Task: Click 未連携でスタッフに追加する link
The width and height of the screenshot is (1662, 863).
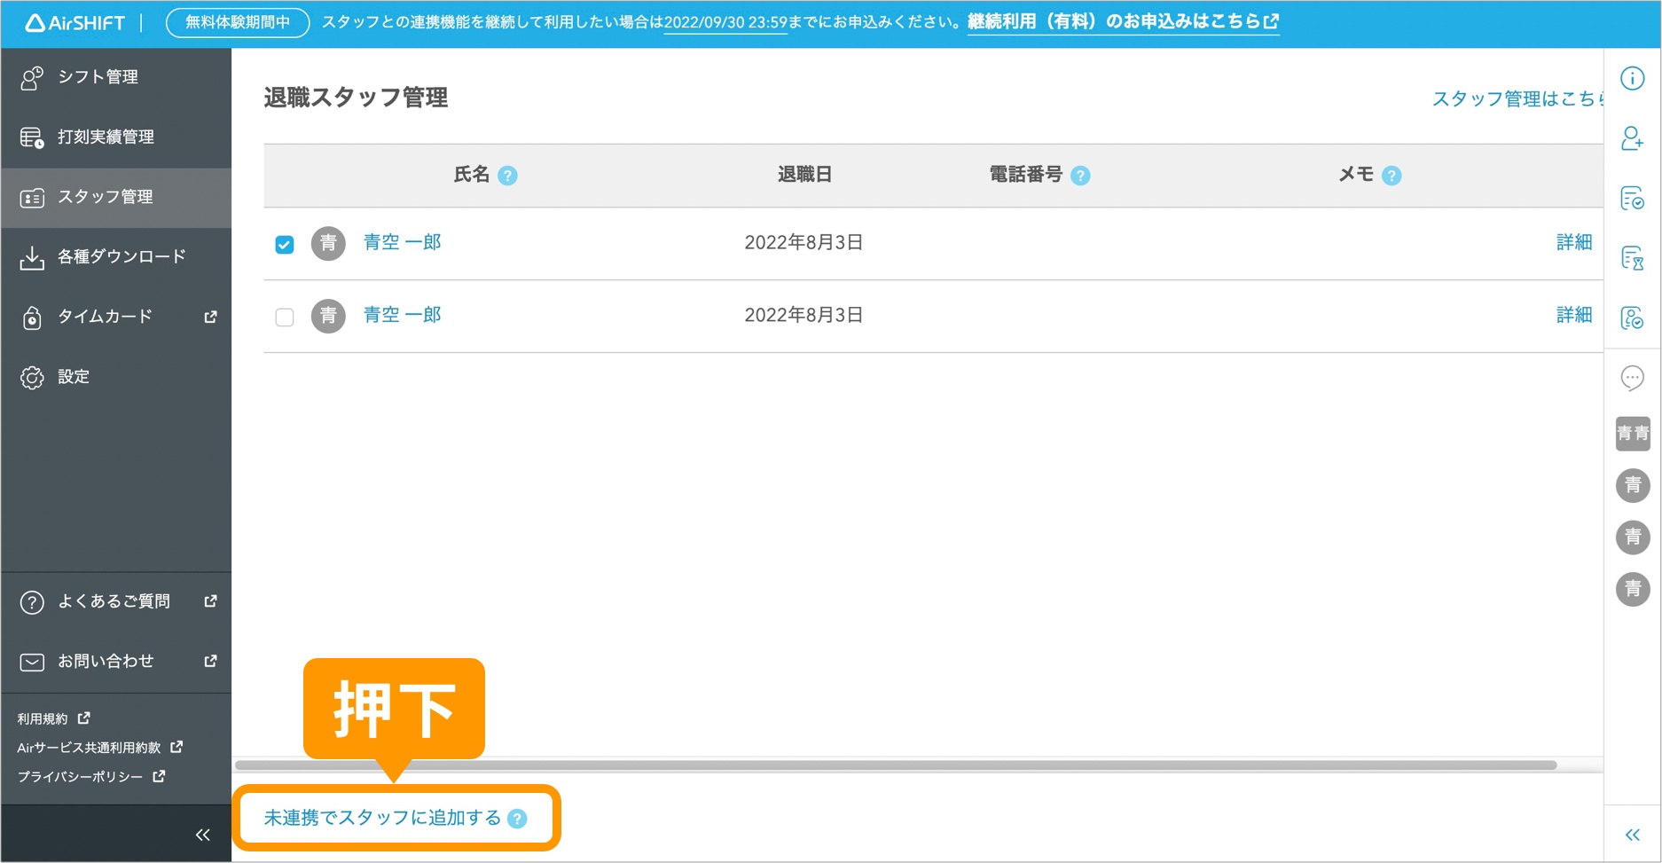Action: 382,818
